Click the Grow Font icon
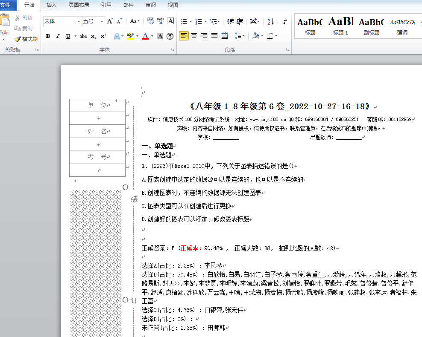The image size is (422, 337). [x=110, y=21]
